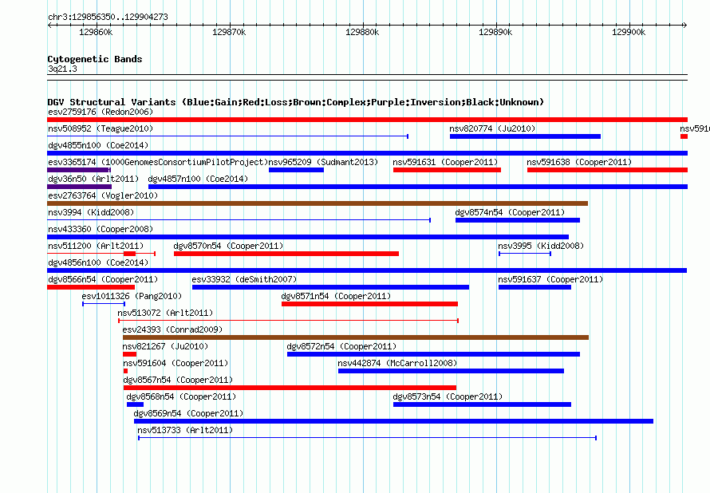Screen dimensions: 710x493
Task: Open esv2763764 (Vogler2010) label
Action: click(103, 195)
